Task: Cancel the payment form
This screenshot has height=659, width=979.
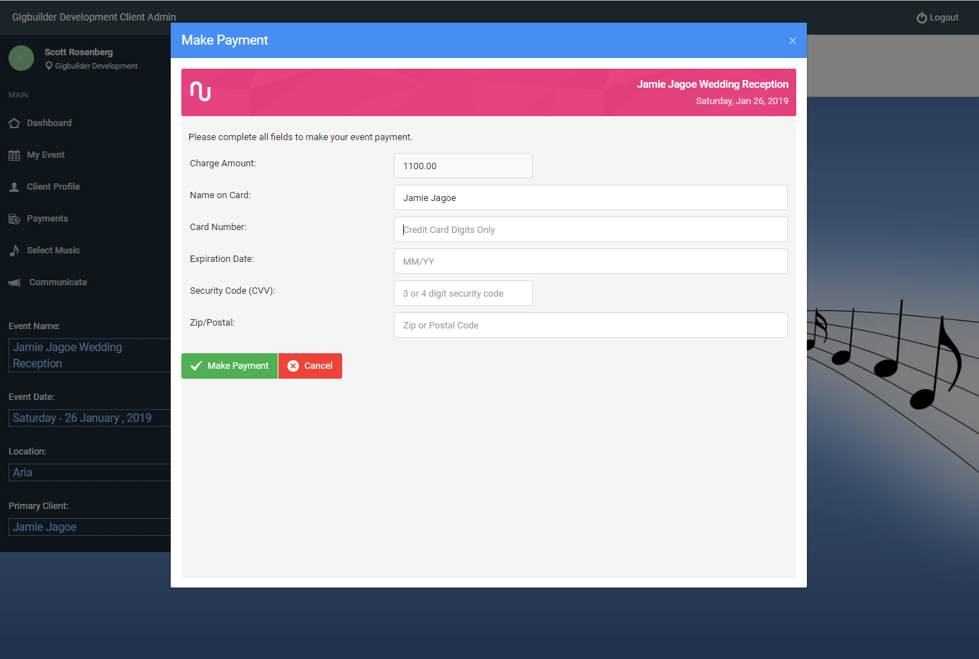Action: pos(310,366)
